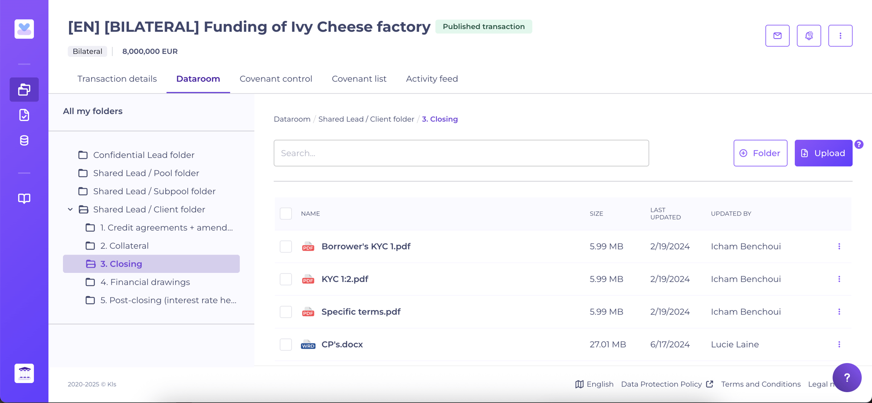The width and height of the screenshot is (872, 403).
Task: Open the document check icon in sidebar
Action: click(x=24, y=115)
